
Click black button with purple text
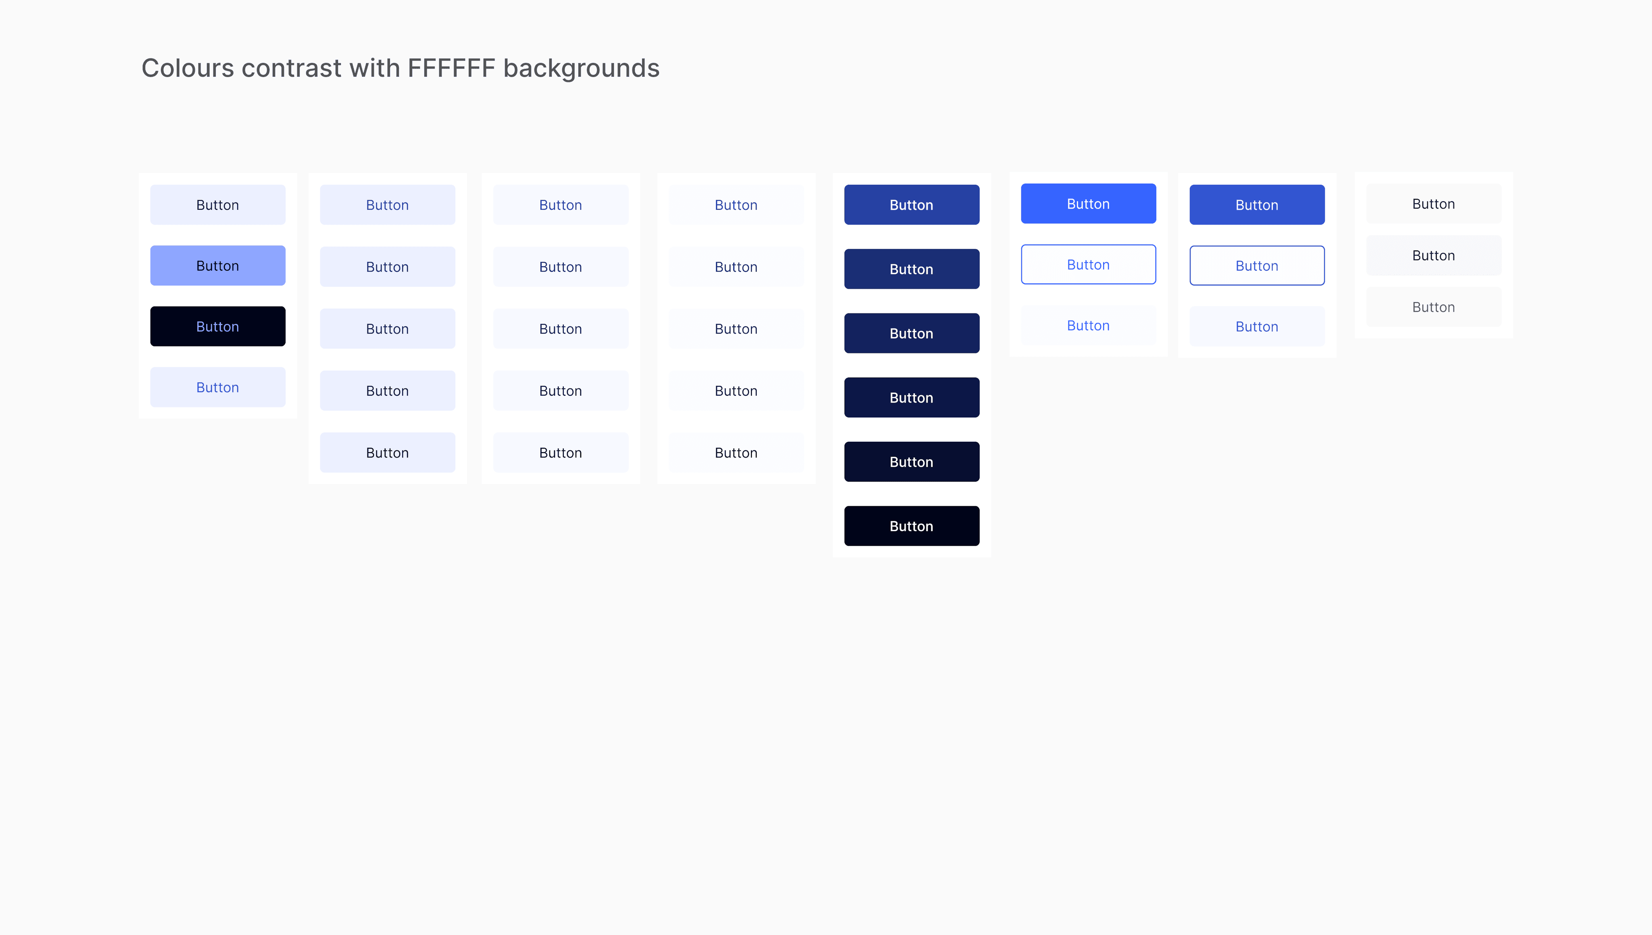coord(218,326)
